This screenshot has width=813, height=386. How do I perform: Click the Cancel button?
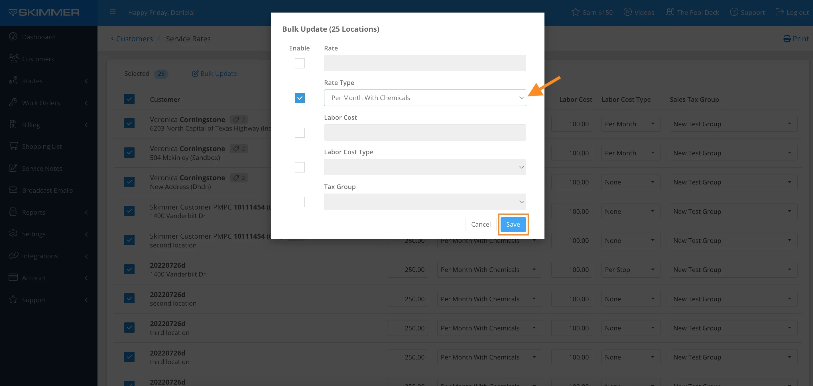[480, 224]
